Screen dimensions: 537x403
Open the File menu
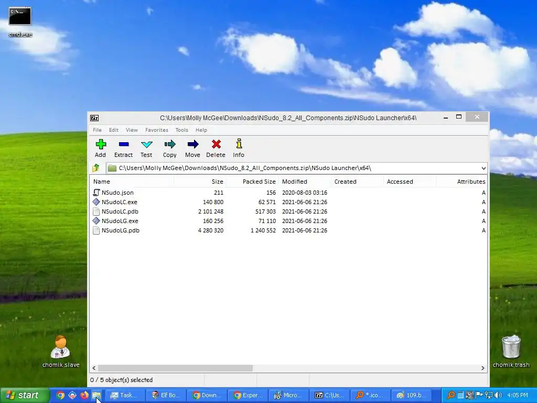97,130
